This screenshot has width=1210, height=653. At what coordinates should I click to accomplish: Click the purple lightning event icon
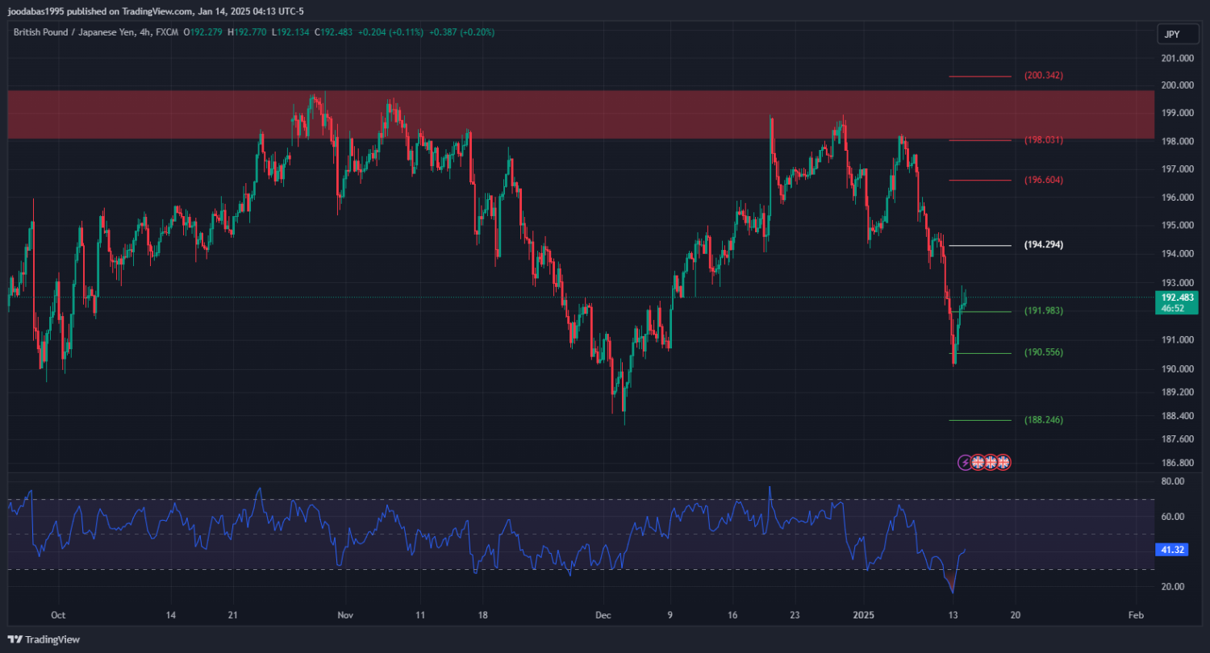click(965, 463)
